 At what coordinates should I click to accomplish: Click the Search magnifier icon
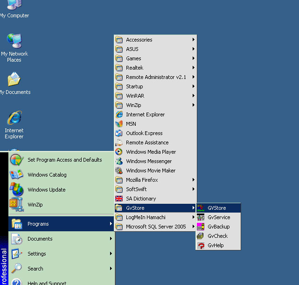16,268
